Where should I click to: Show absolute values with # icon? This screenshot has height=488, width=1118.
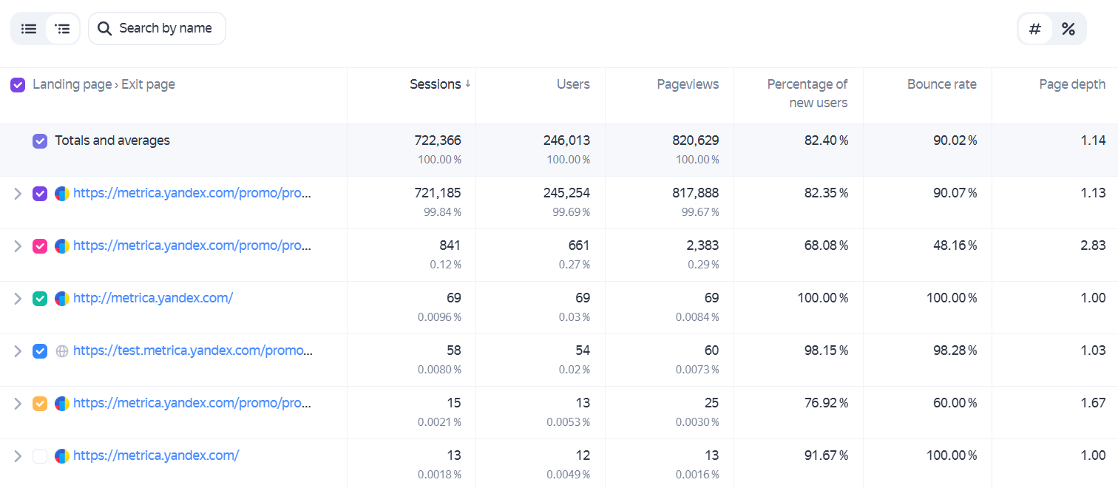(x=1035, y=29)
